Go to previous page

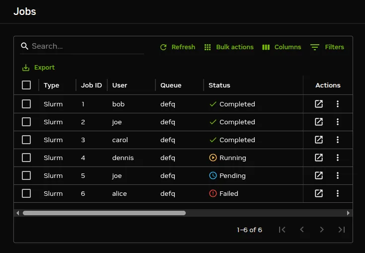[x=302, y=230]
